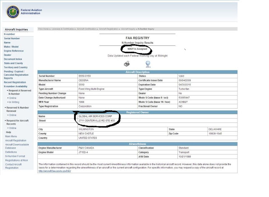Click Online under Request for Aircraft Records

pyautogui.click(x=13, y=128)
